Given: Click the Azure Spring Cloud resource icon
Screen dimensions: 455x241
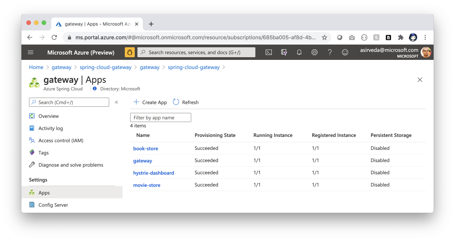Looking at the screenshot, I should click(x=34, y=83).
